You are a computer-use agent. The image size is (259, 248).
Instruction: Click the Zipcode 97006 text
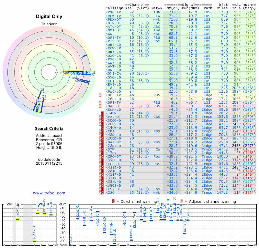click(x=49, y=144)
